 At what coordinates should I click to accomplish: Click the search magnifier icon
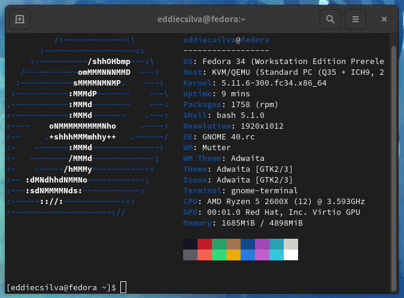[330, 19]
